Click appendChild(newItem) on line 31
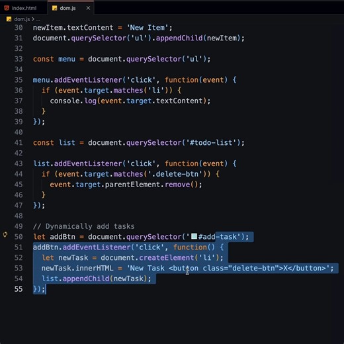The width and height of the screenshot is (344, 344). 198,38
